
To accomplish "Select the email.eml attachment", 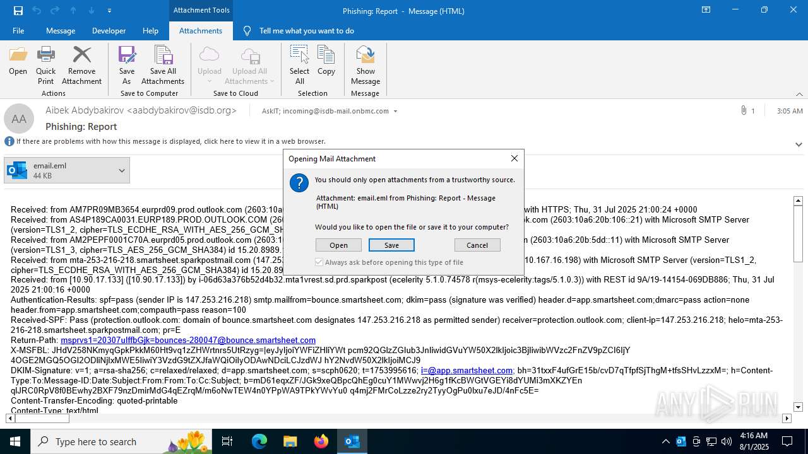I will click(59, 170).
